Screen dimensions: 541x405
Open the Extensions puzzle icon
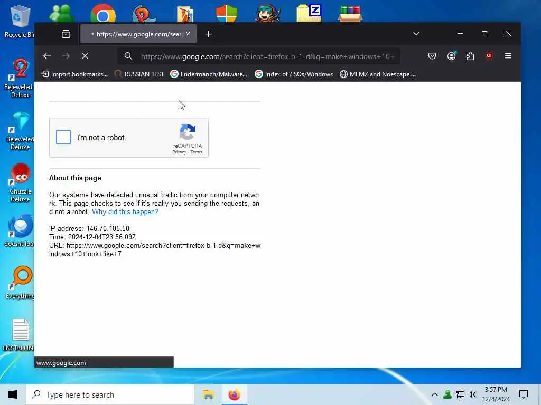coord(470,56)
